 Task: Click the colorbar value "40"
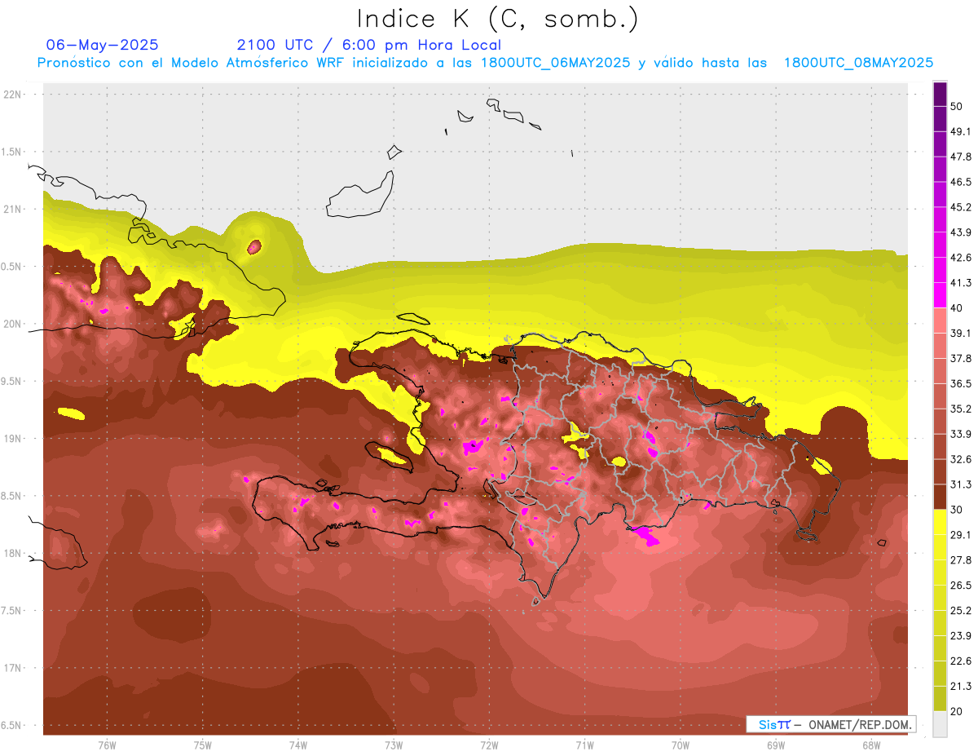[x=957, y=308]
